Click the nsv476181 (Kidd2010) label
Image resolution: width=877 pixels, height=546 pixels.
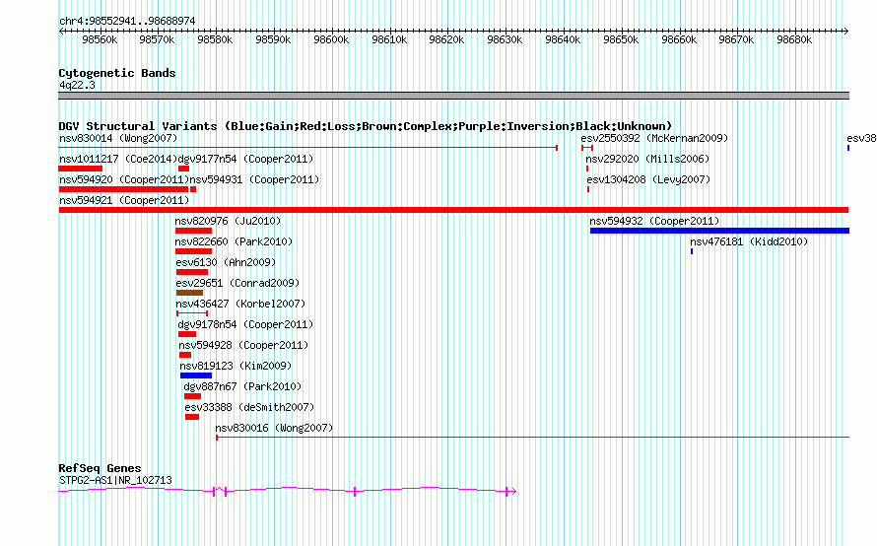(x=749, y=241)
